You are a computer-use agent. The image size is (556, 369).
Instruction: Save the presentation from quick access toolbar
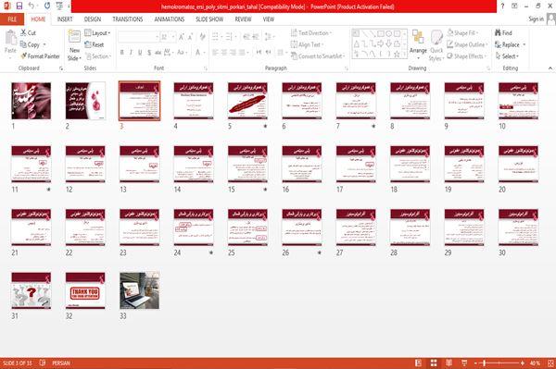point(19,6)
